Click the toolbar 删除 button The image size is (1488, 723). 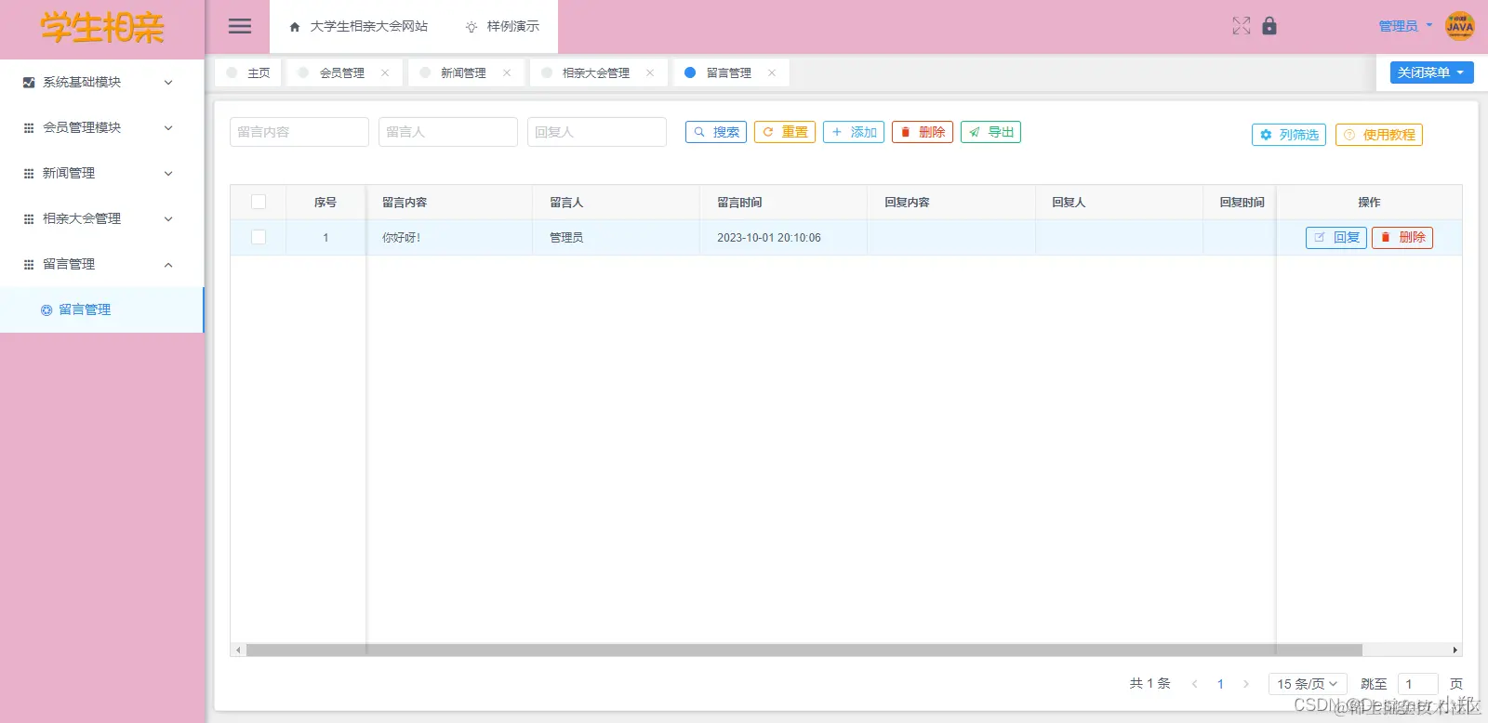pyautogui.click(x=923, y=132)
